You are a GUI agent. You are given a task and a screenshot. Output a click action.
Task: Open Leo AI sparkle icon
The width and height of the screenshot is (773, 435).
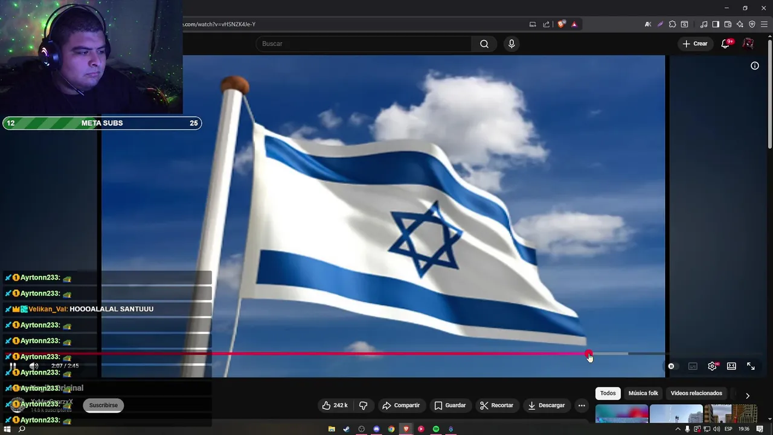point(740,24)
